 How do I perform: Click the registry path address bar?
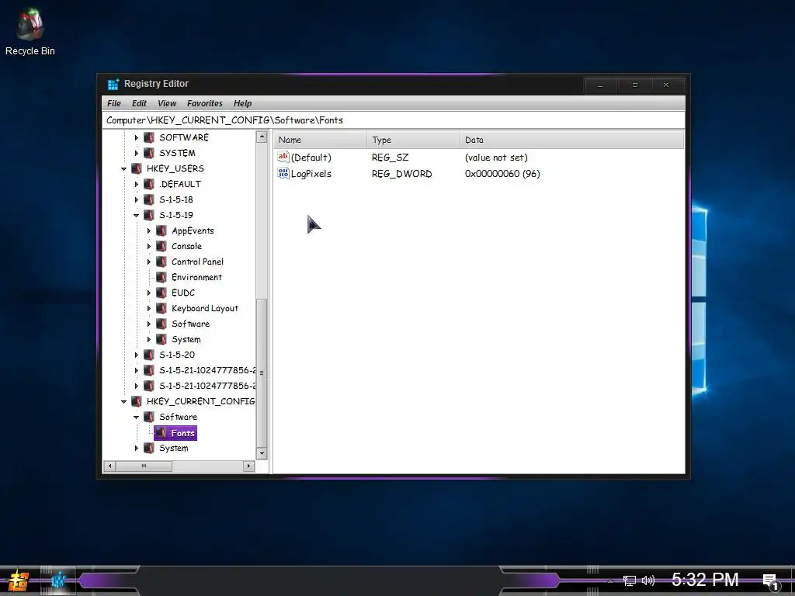coord(393,120)
